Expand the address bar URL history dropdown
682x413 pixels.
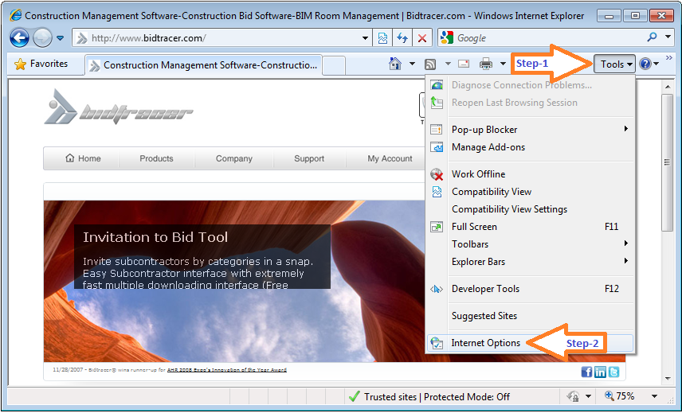pyautogui.click(x=366, y=38)
